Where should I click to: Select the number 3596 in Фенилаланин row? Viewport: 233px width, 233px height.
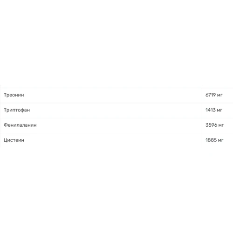[211, 125]
